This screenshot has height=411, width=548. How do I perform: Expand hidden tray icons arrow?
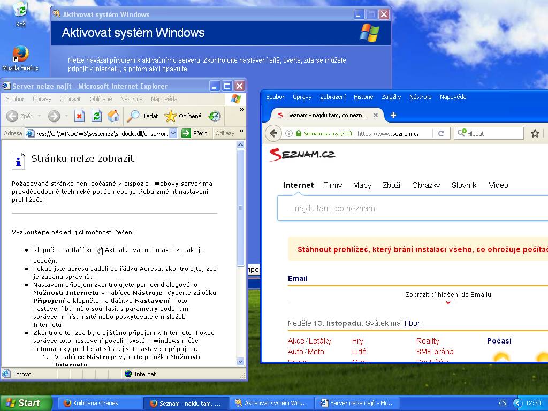[517, 403]
